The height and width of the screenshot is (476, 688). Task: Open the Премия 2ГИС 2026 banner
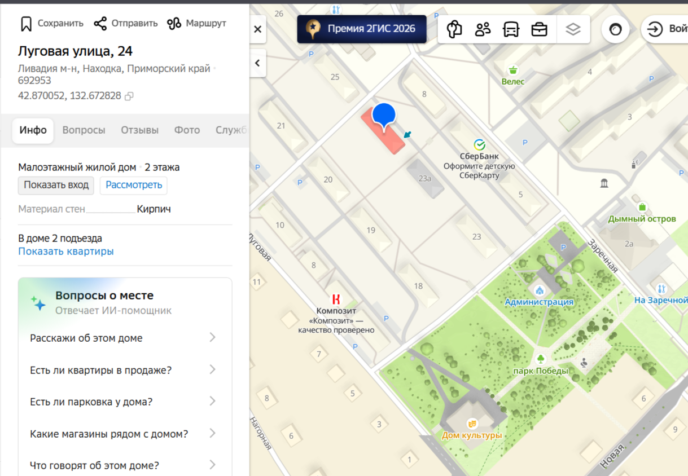point(362,29)
